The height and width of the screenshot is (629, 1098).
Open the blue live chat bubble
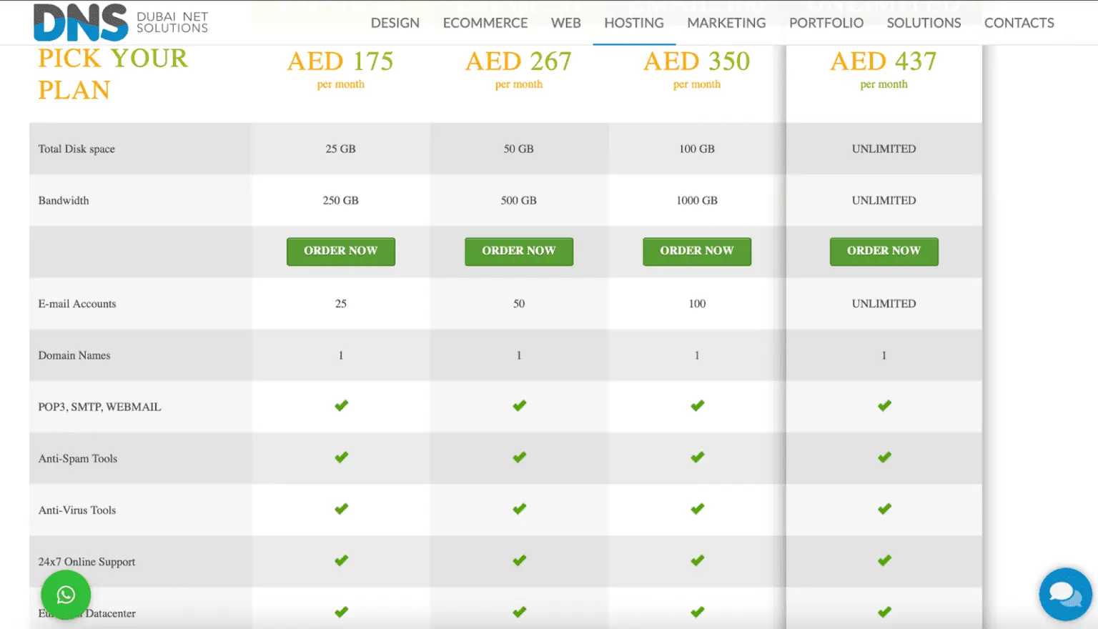(1065, 594)
